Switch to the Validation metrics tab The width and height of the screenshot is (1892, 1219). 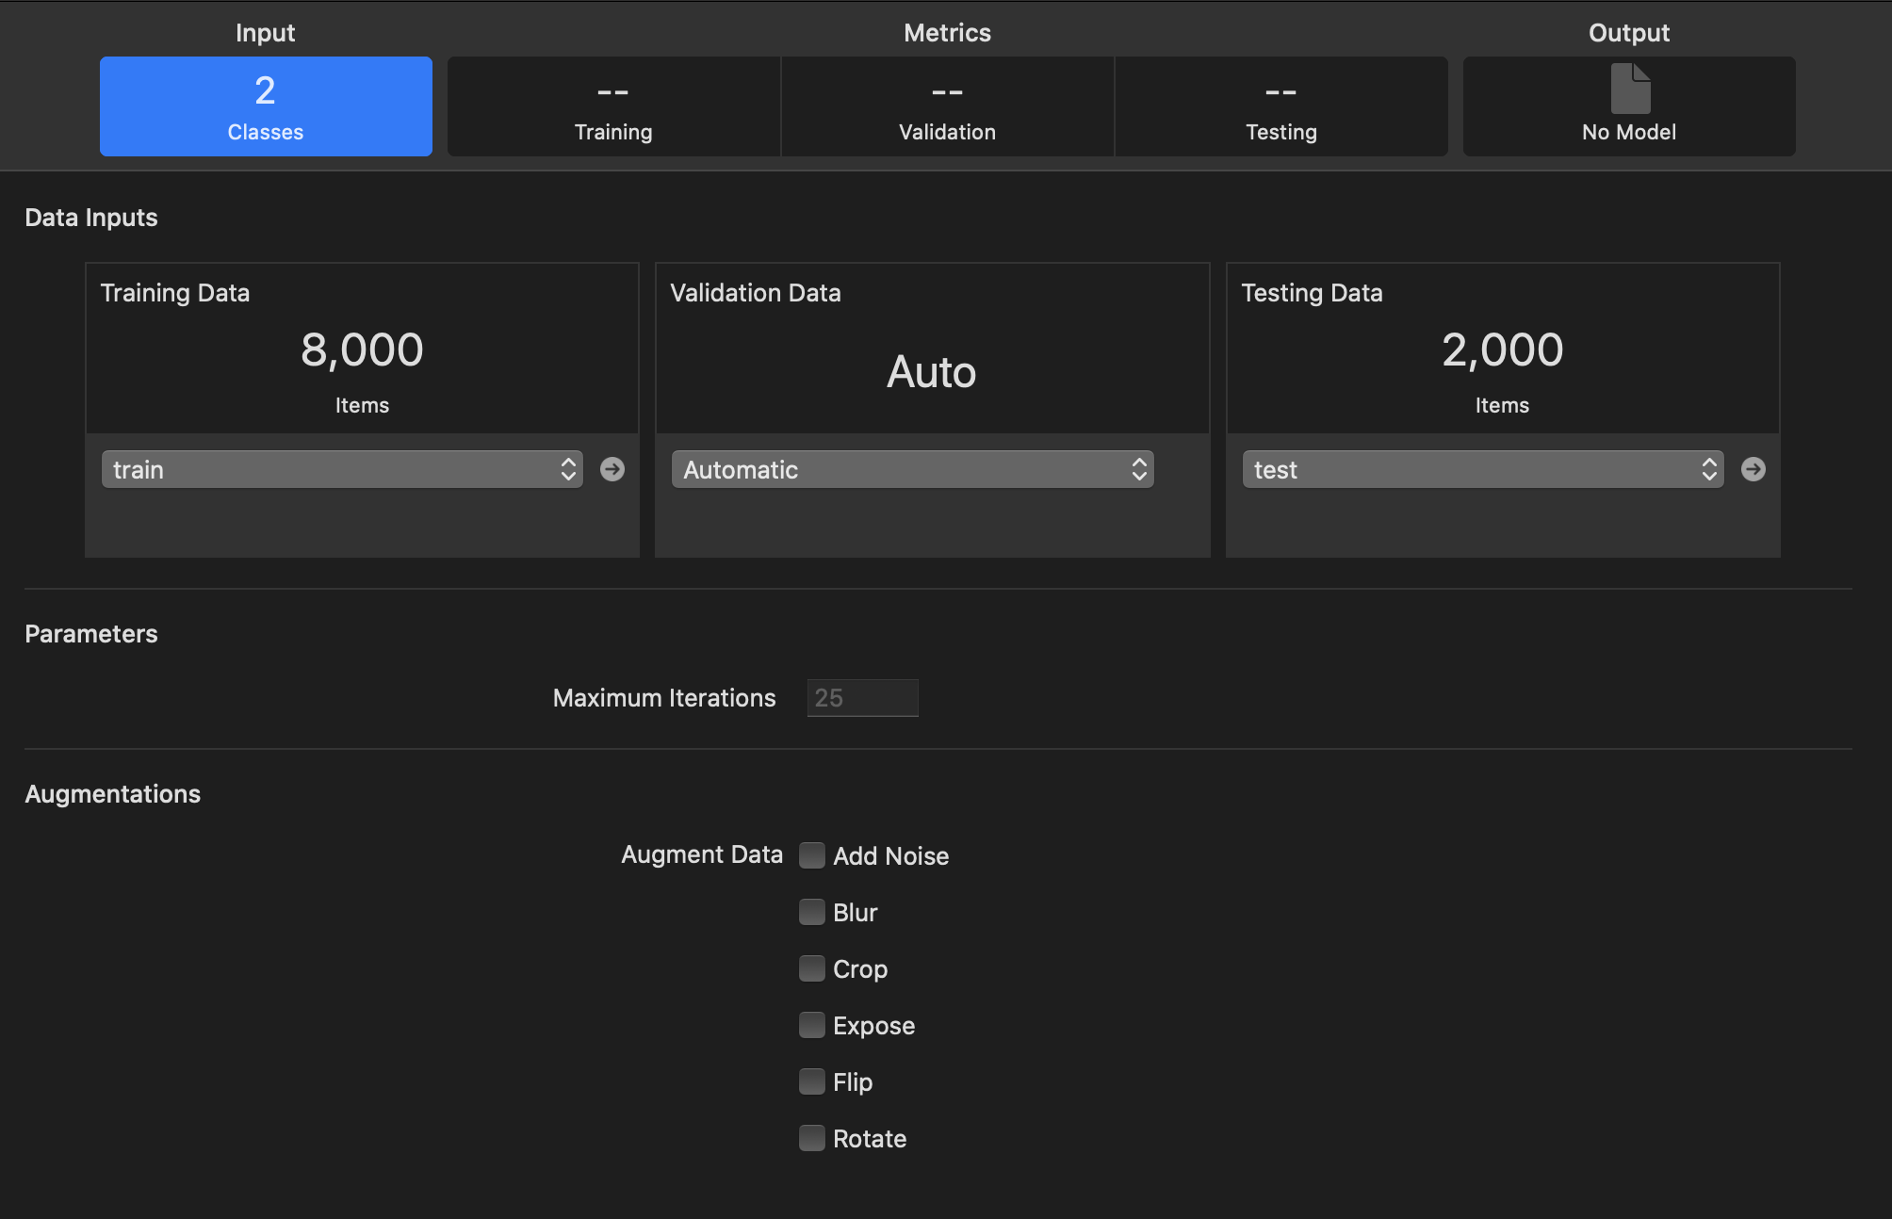coord(947,106)
